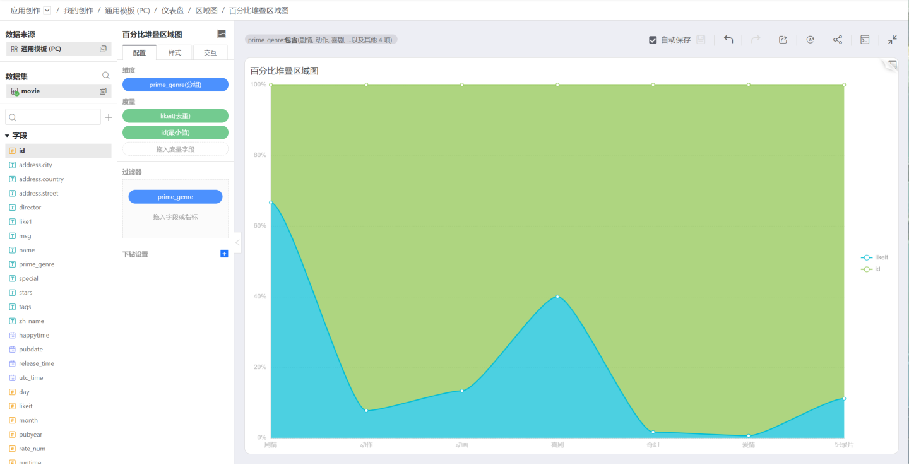The image size is (909, 465).
Task: Click the share icon in top toolbar
Action: tap(838, 40)
